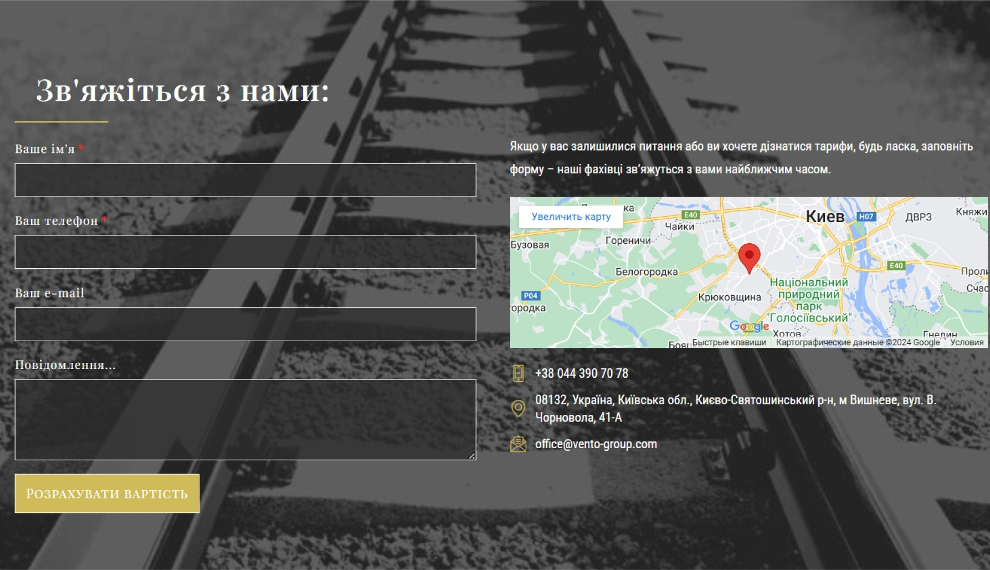Click the "Ваше ім'я" field label

[45, 149]
